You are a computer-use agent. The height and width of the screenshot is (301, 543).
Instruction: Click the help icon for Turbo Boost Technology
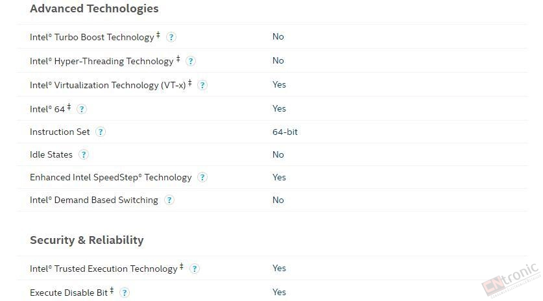click(x=171, y=37)
